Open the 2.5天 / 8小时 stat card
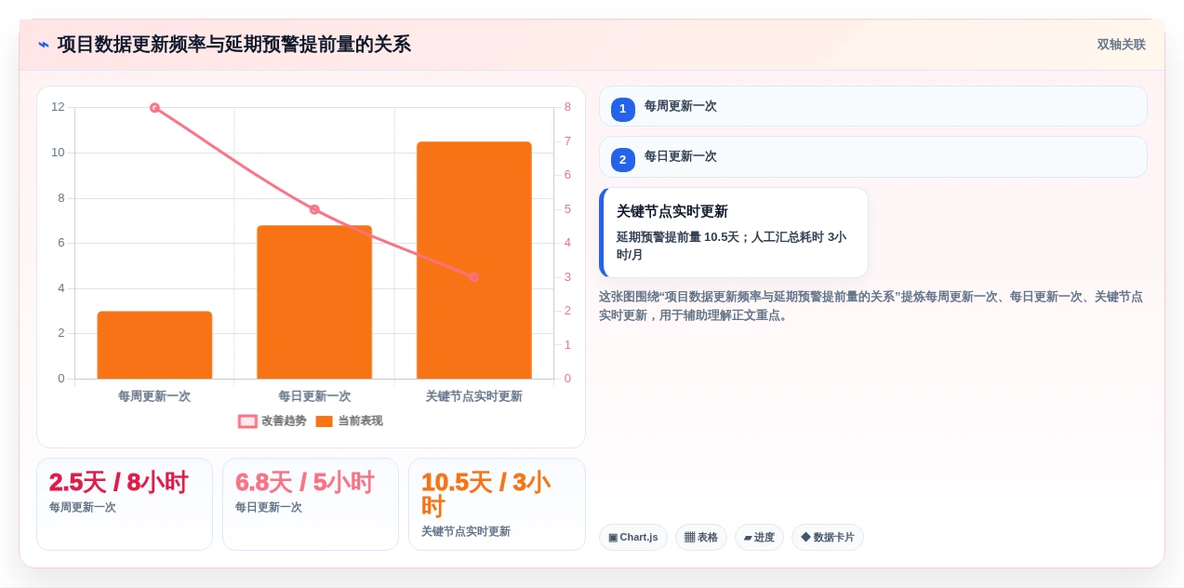1184x588 pixels. pos(125,504)
